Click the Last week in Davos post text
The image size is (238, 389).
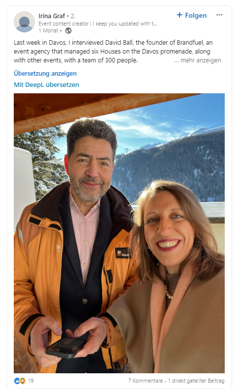(113, 52)
